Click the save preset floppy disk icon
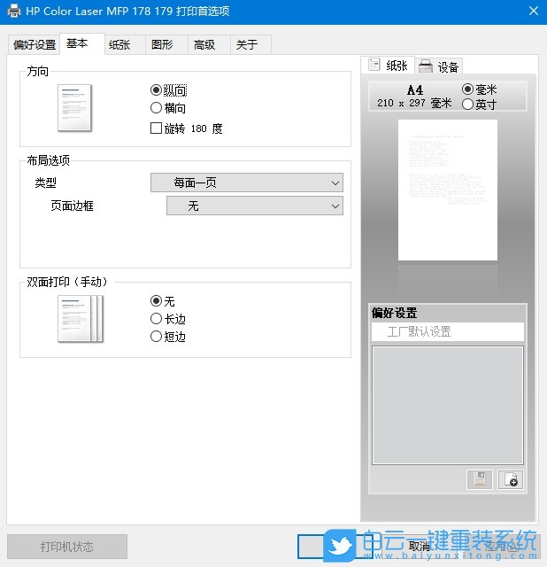Screen dimensions: 547x567 (479, 479)
